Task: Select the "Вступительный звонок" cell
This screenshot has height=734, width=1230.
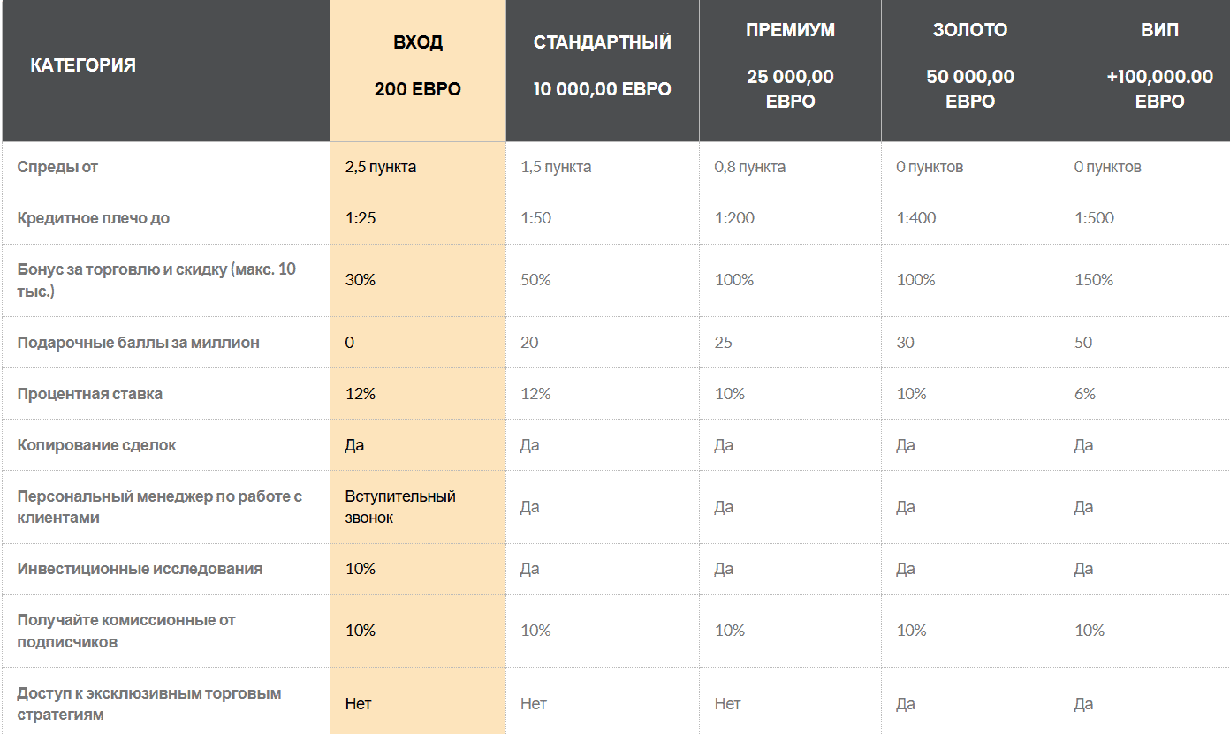Action: point(399,507)
